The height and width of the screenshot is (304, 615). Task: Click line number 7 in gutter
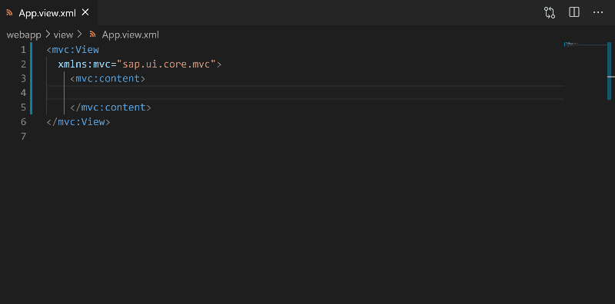coord(24,136)
